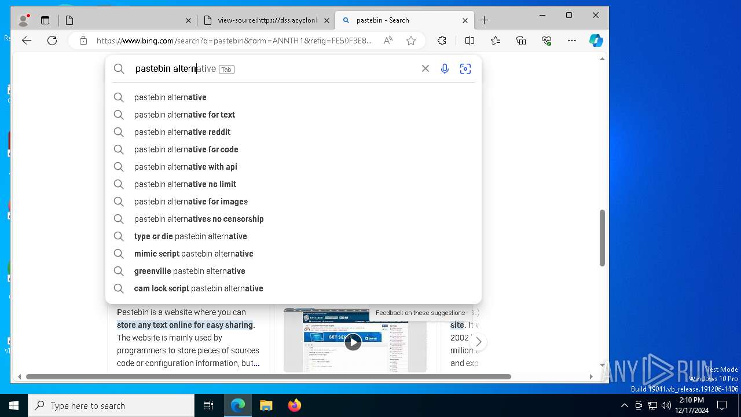Screen dimensions: 741x417
Task: Select cam lock script pastebin alternative
Action: 294,288
